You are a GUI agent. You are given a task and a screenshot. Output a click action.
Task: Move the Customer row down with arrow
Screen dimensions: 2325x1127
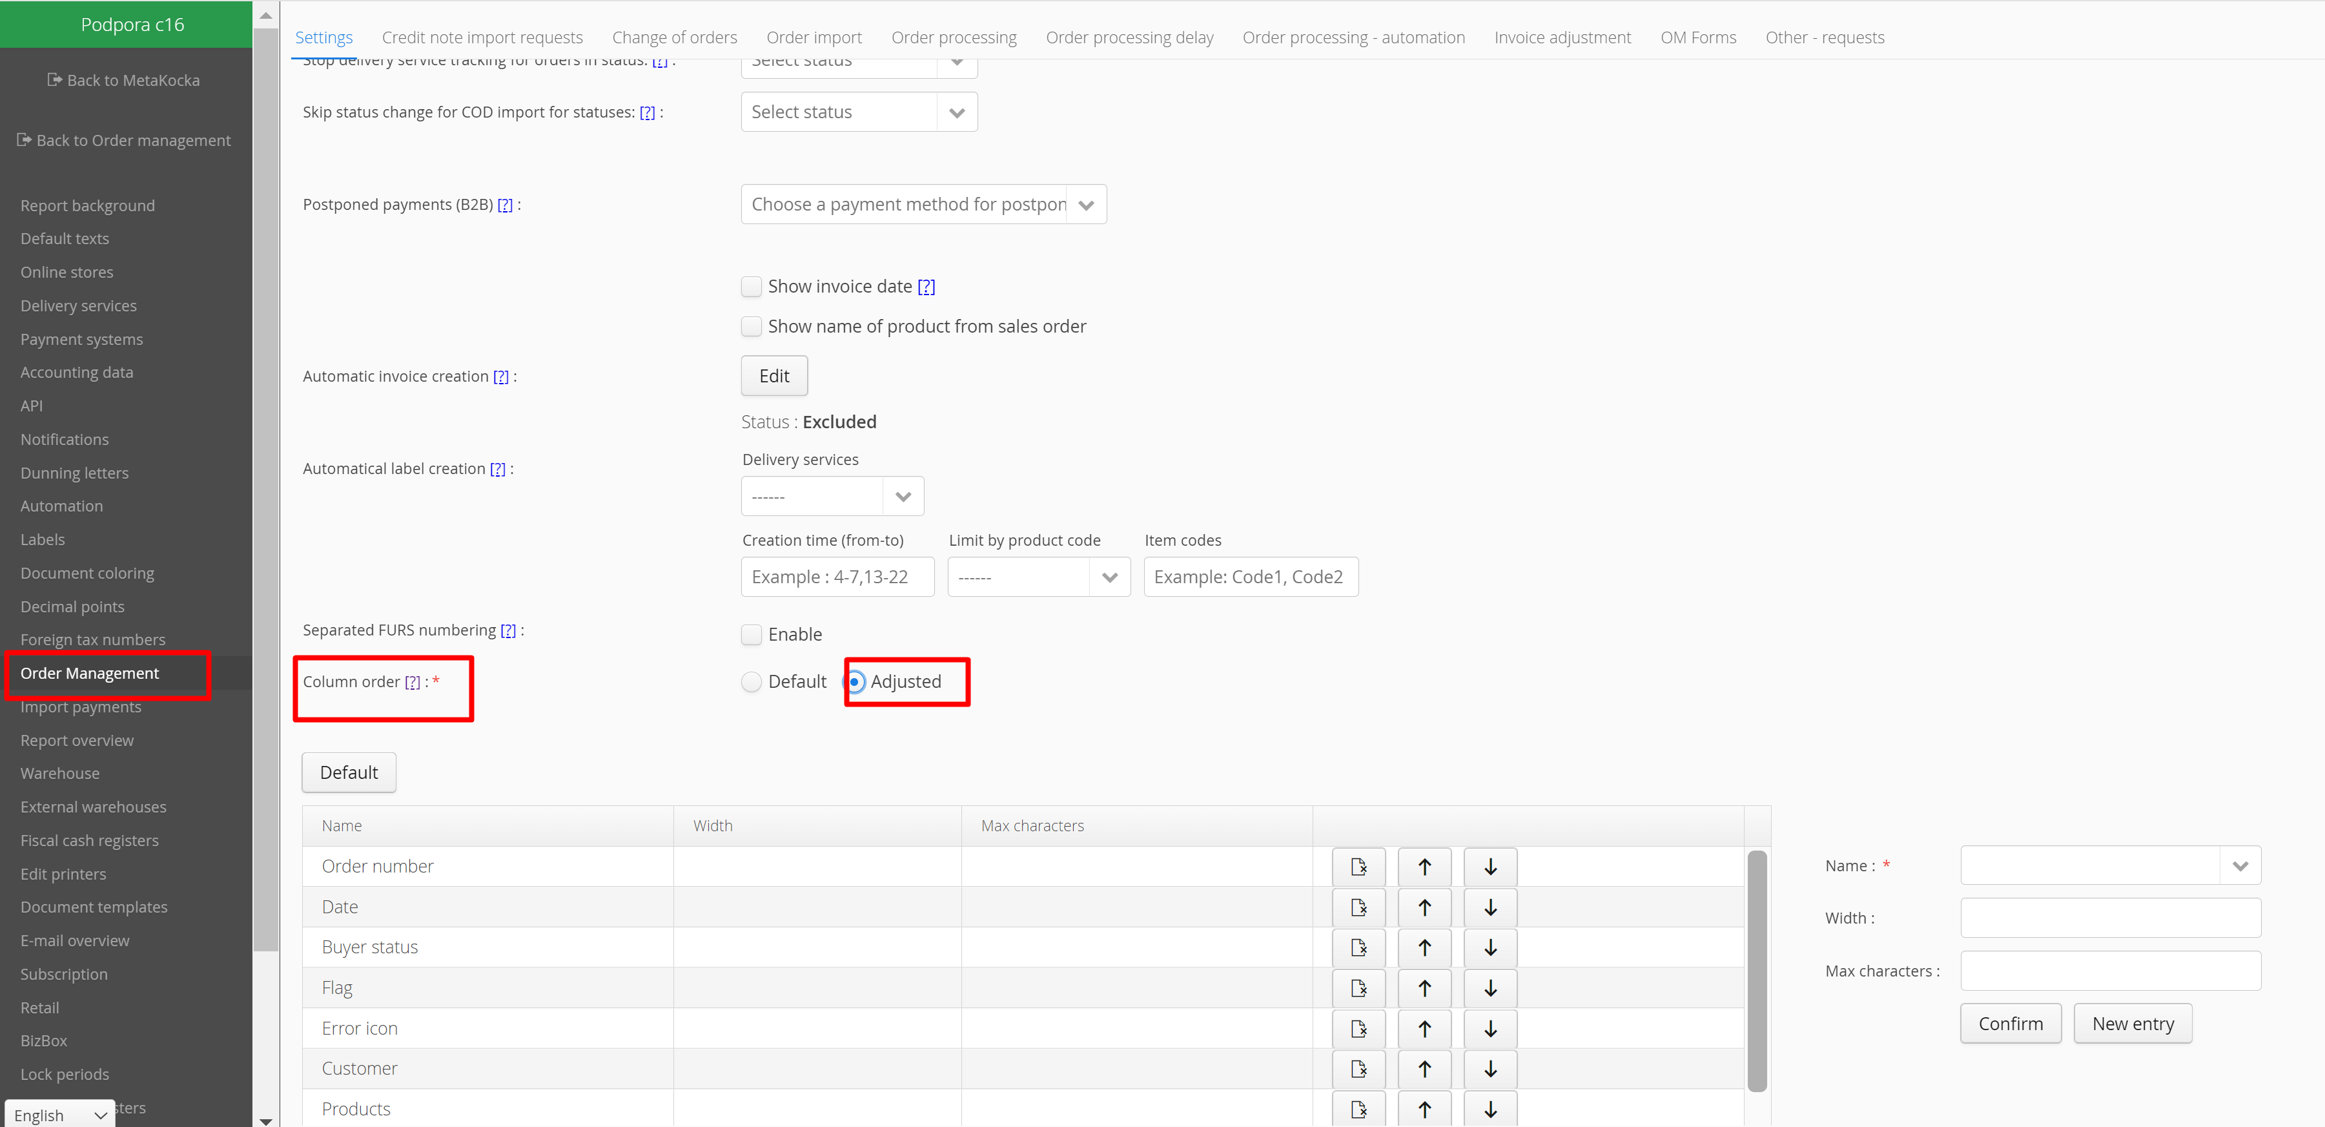(1490, 1068)
